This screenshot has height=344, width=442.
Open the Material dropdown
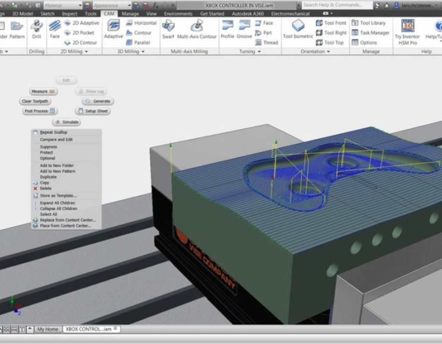pos(63,5)
